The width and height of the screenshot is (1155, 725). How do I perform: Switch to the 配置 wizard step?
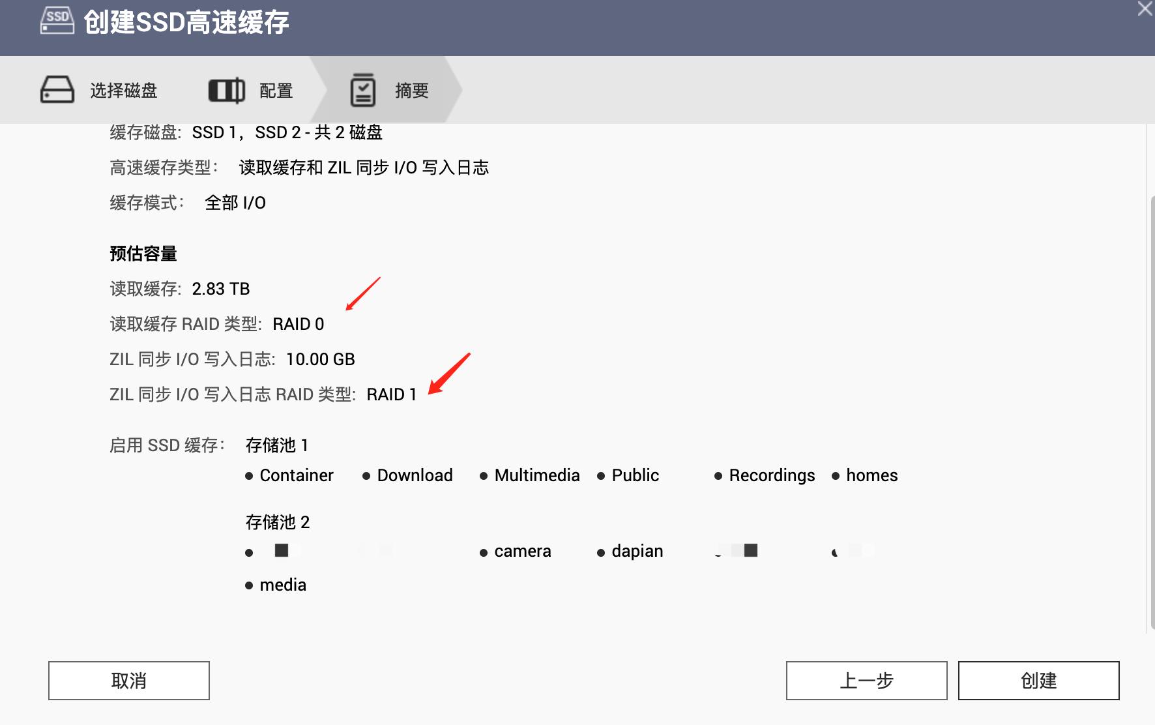click(x=276, y=91)
